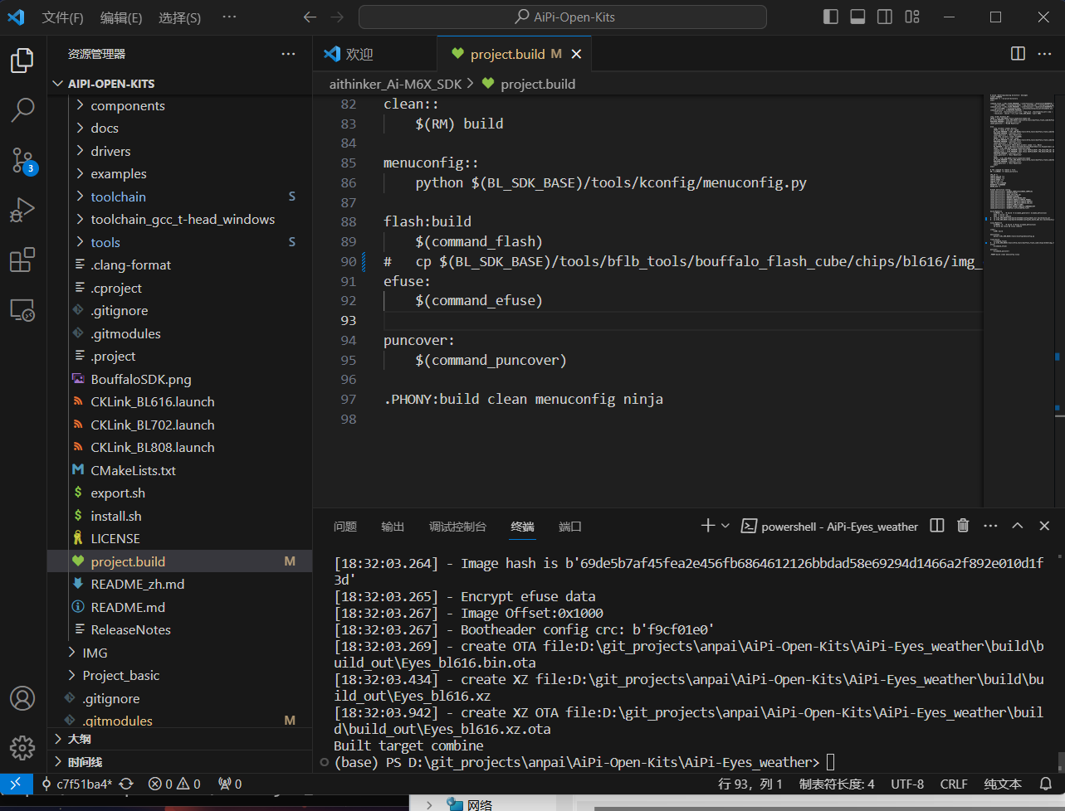This screenshot has width=1065, height=811.
Task: Click the sync changes icon in status bar
Action: pos(126,784)
